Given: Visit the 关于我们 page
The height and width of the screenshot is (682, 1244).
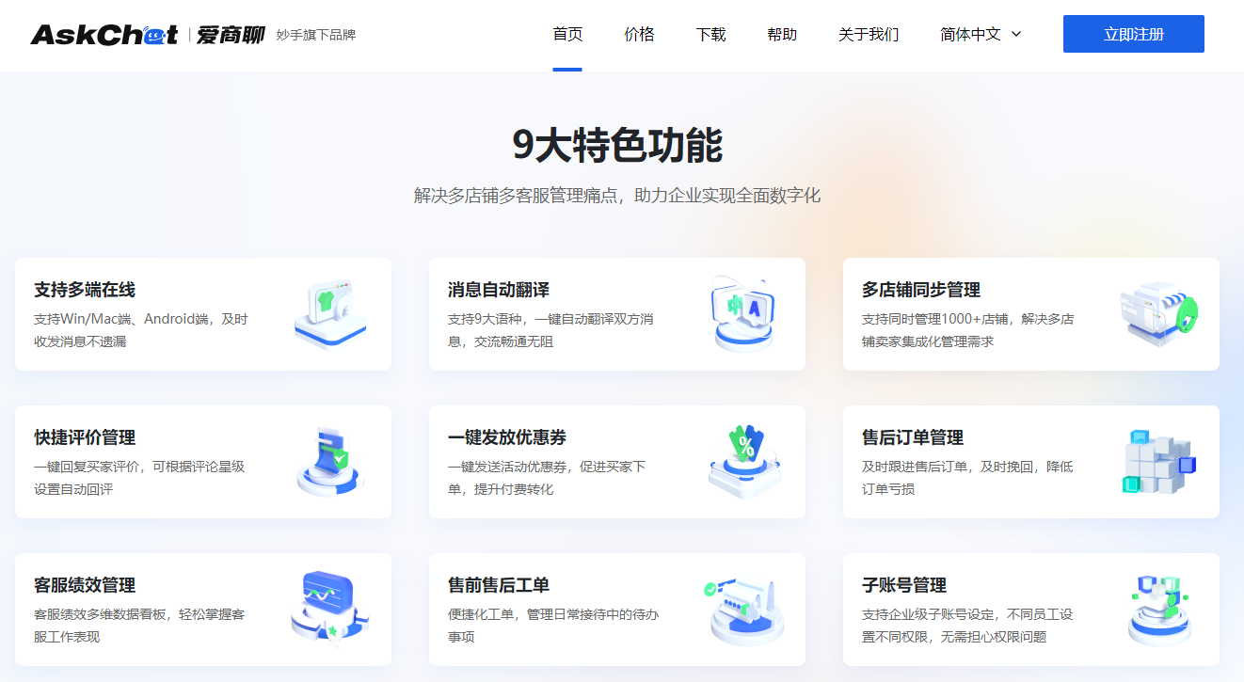Looking at the screenshot, I should click(869, 35).
